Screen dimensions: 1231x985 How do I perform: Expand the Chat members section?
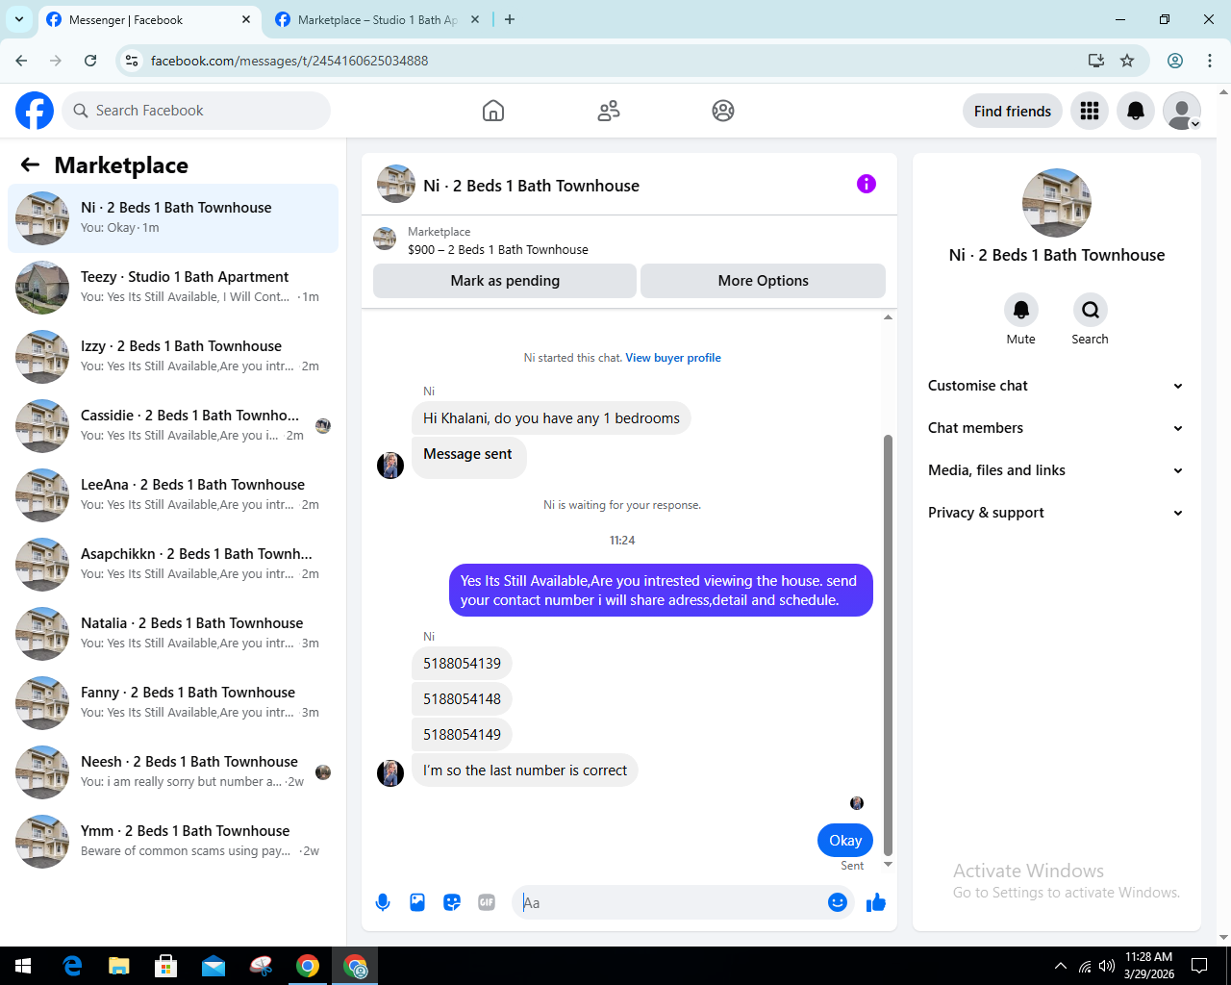1056,428
